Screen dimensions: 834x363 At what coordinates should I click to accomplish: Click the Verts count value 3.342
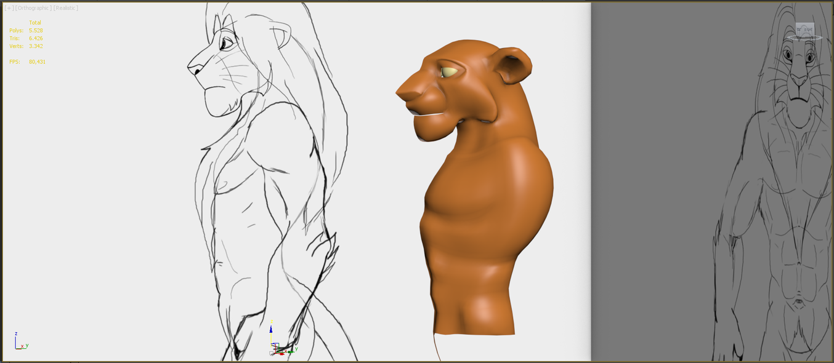(36, 46)
